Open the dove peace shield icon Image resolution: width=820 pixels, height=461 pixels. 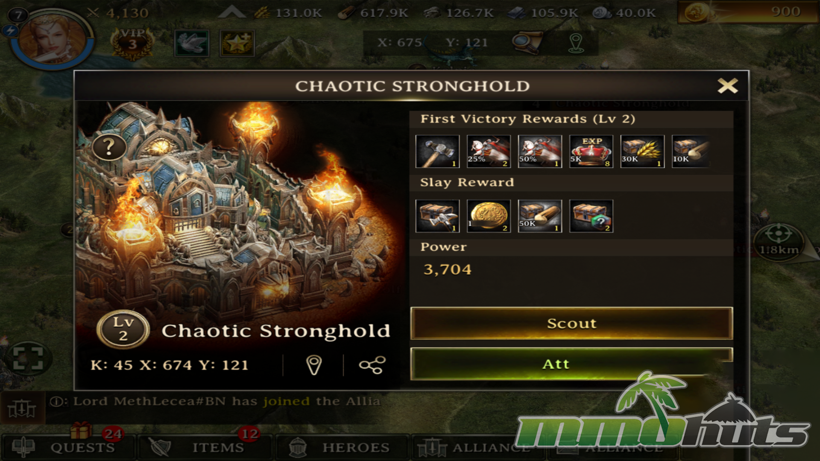tap(192, 43)
